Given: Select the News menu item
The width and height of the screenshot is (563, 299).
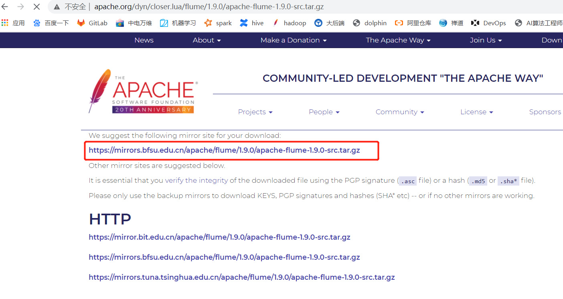Looking at the screenshot, I should 144,40.
